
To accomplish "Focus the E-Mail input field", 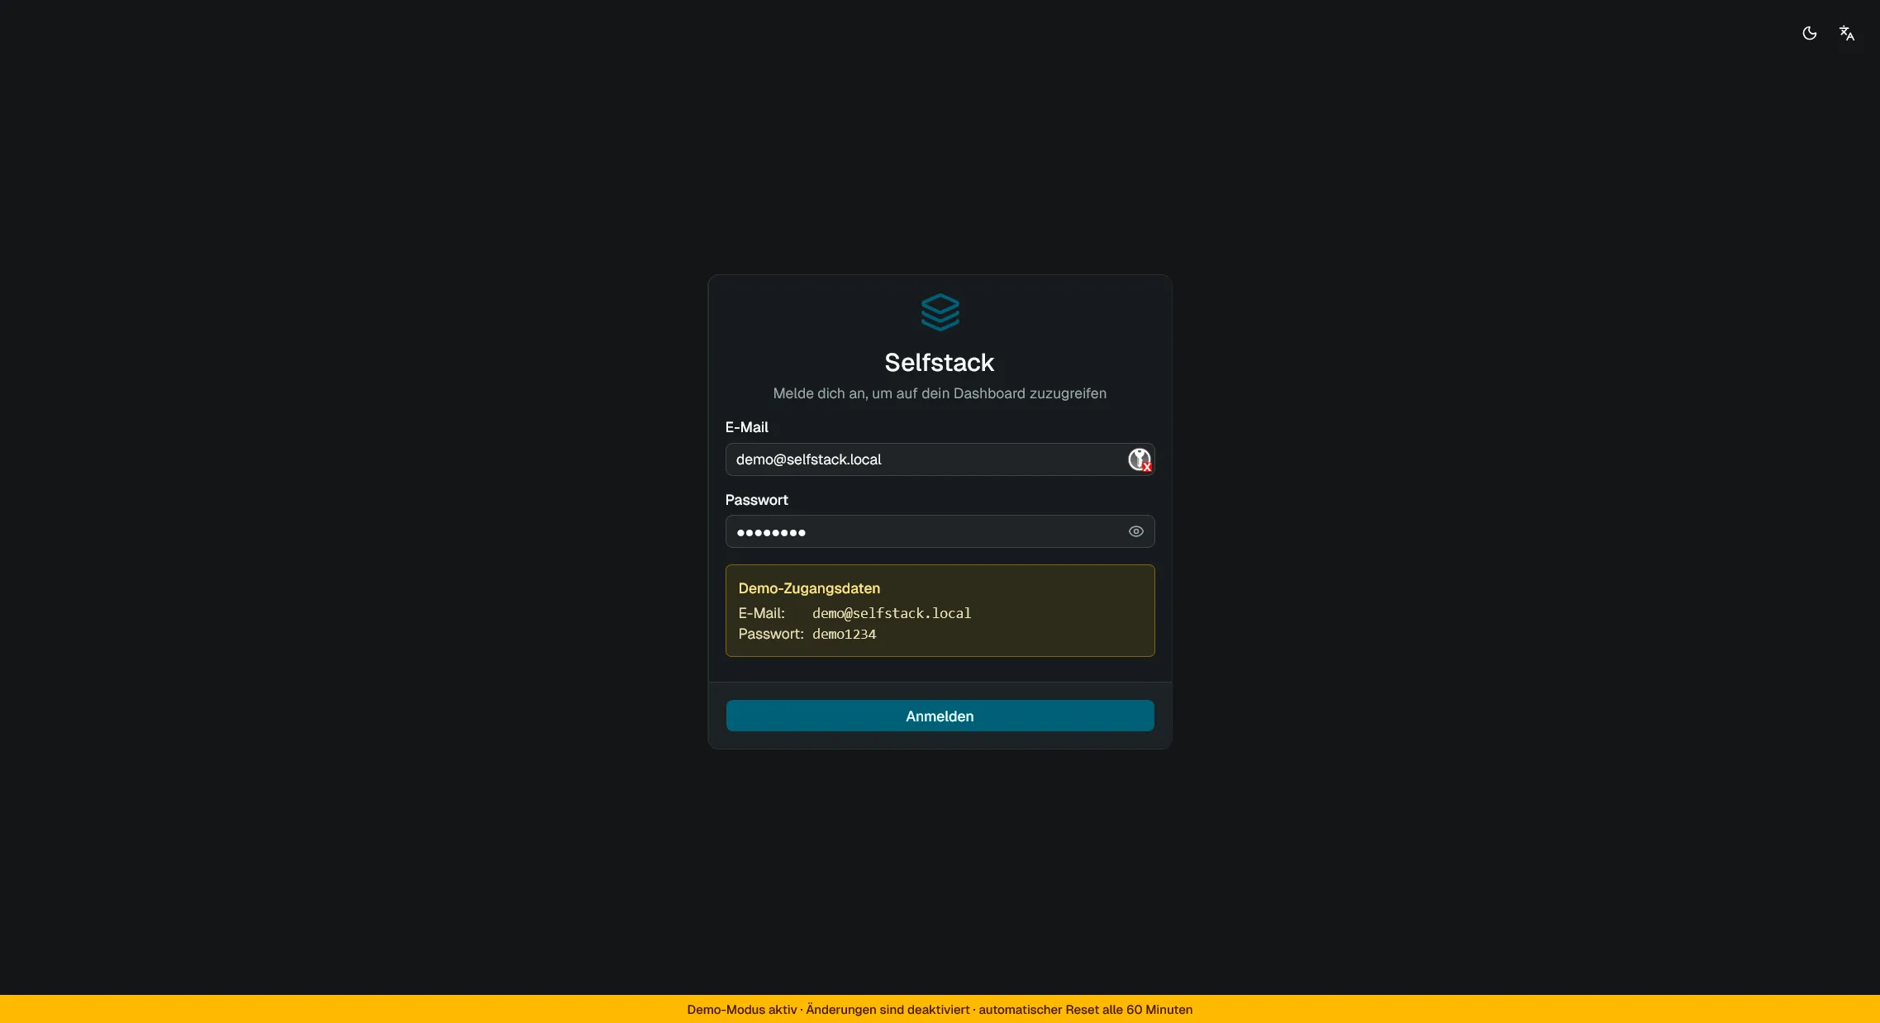I will (940, 459).
